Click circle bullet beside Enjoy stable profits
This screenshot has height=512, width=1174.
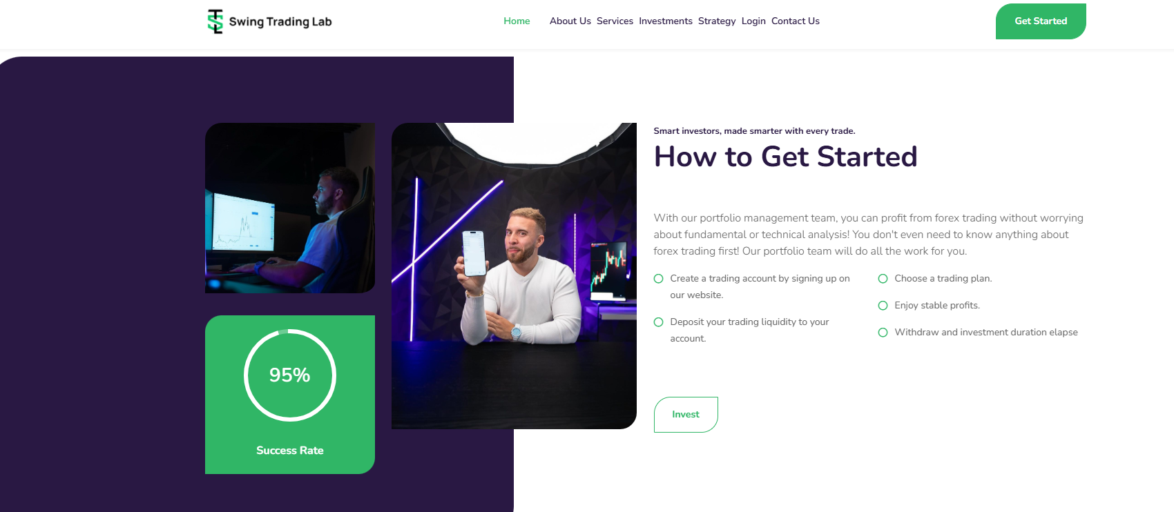pos(883,306)
